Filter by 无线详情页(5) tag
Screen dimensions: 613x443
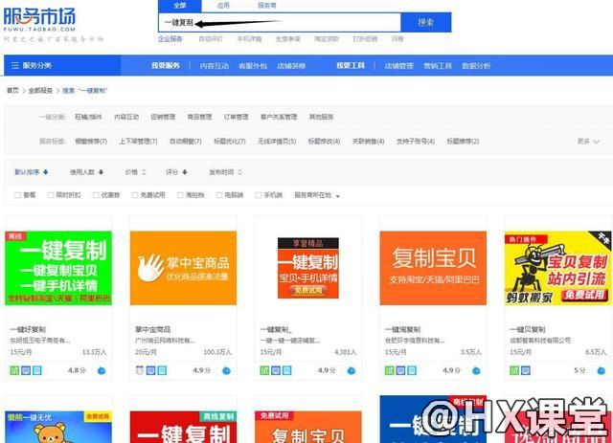[x=277, y=141]
